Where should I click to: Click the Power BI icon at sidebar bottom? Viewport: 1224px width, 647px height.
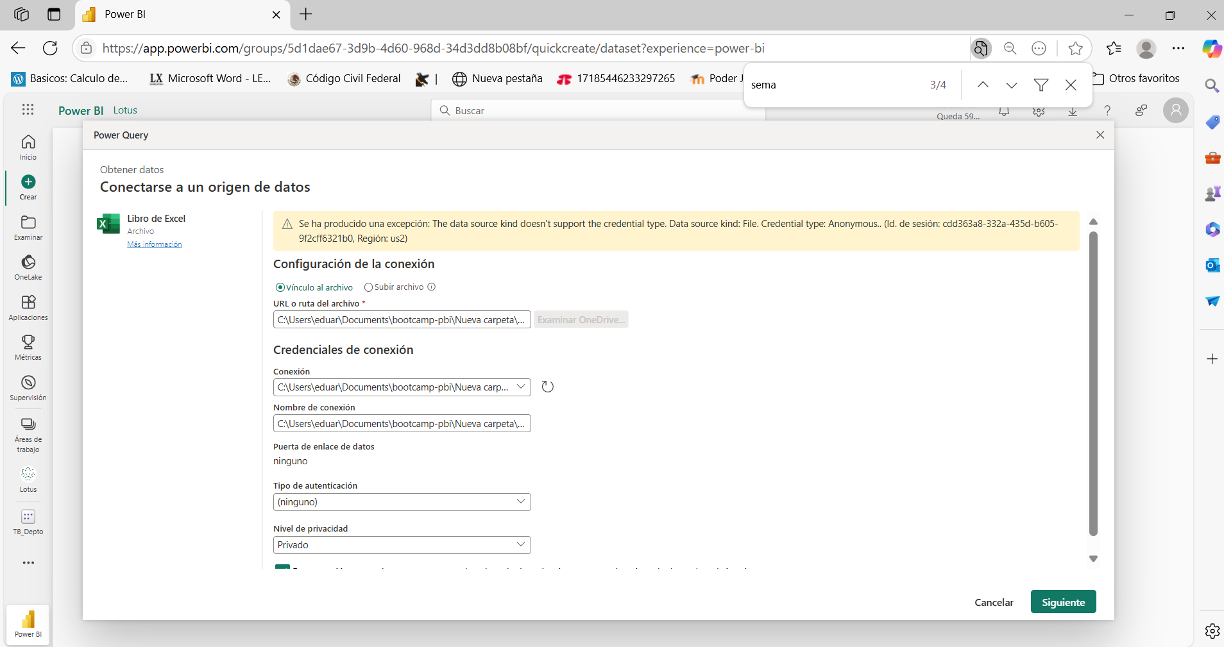point(28,625)
